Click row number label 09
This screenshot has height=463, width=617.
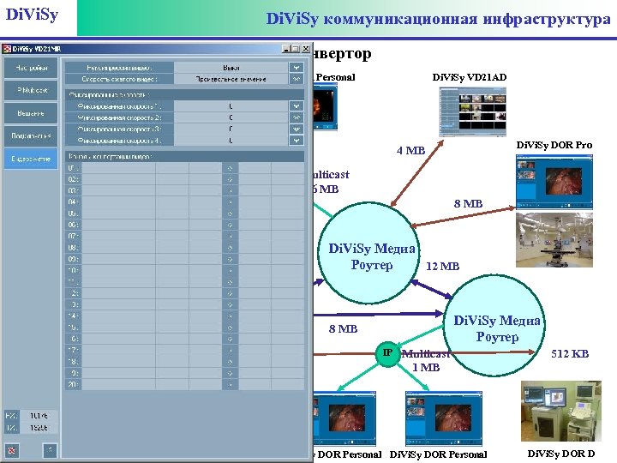click(x=73, y=259)
